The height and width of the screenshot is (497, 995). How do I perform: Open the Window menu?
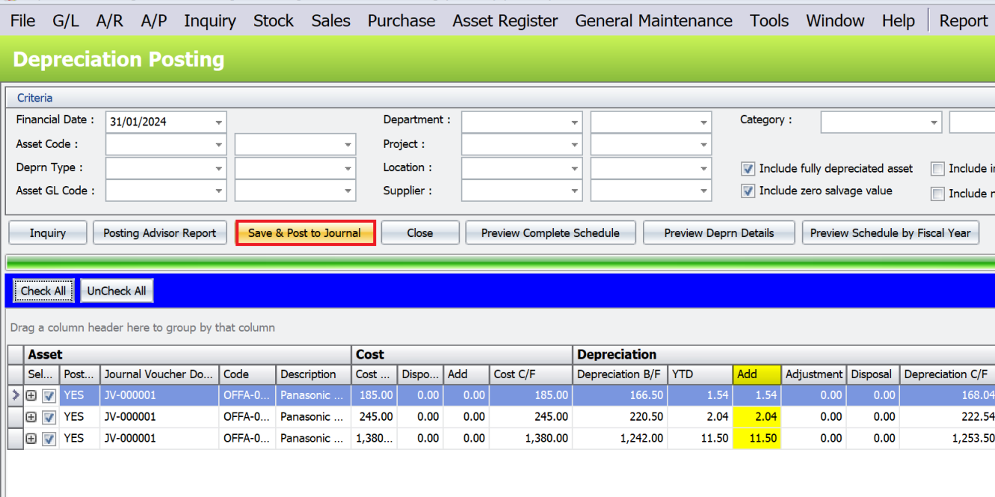click(836, 21)
